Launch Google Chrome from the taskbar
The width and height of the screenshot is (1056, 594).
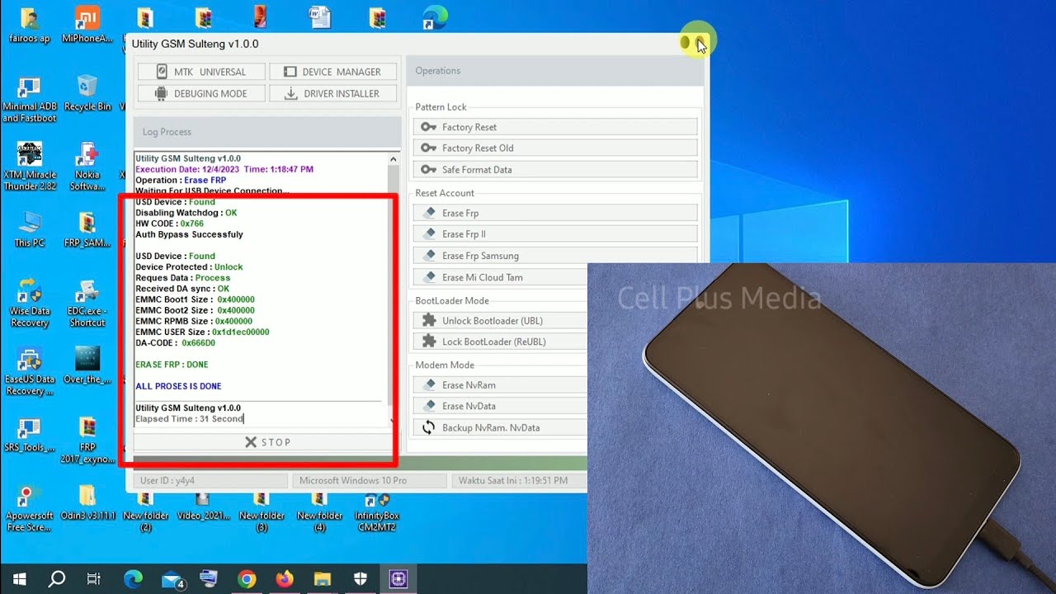pyautogui.click(x=247, y=578)
